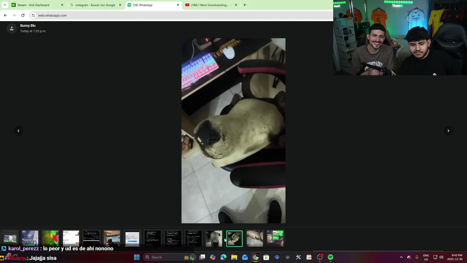The height and width of the screenshot is (263, 467).
Task: Open the green RGB desk setup thumbnail
Action: pyautogui.click(x=275, y=239)
